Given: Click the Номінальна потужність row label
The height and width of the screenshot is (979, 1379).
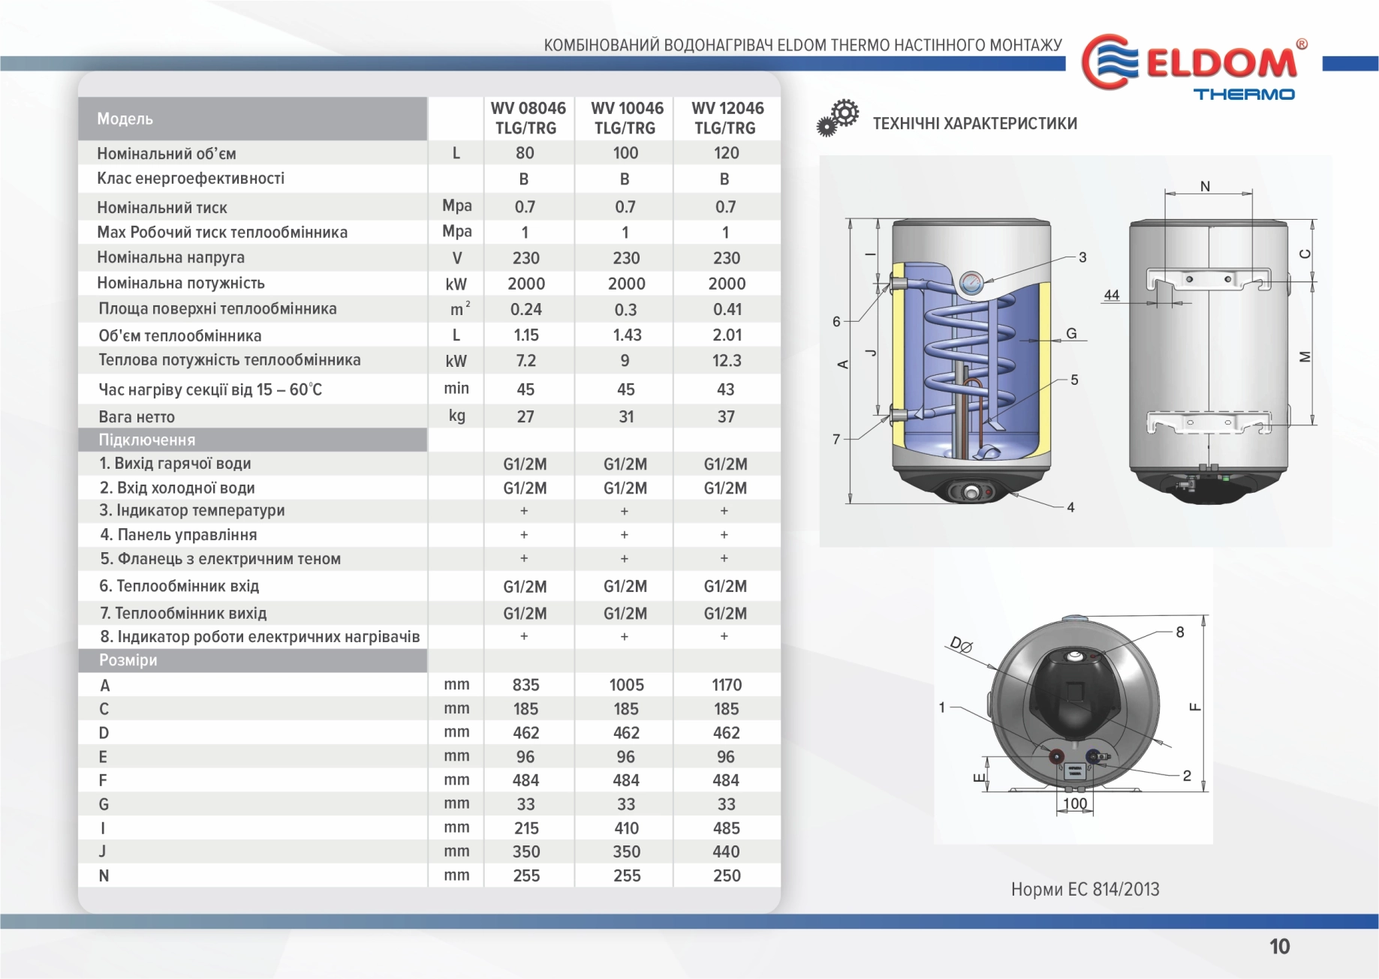Looking at the screenshot, I should coord(181,283).
